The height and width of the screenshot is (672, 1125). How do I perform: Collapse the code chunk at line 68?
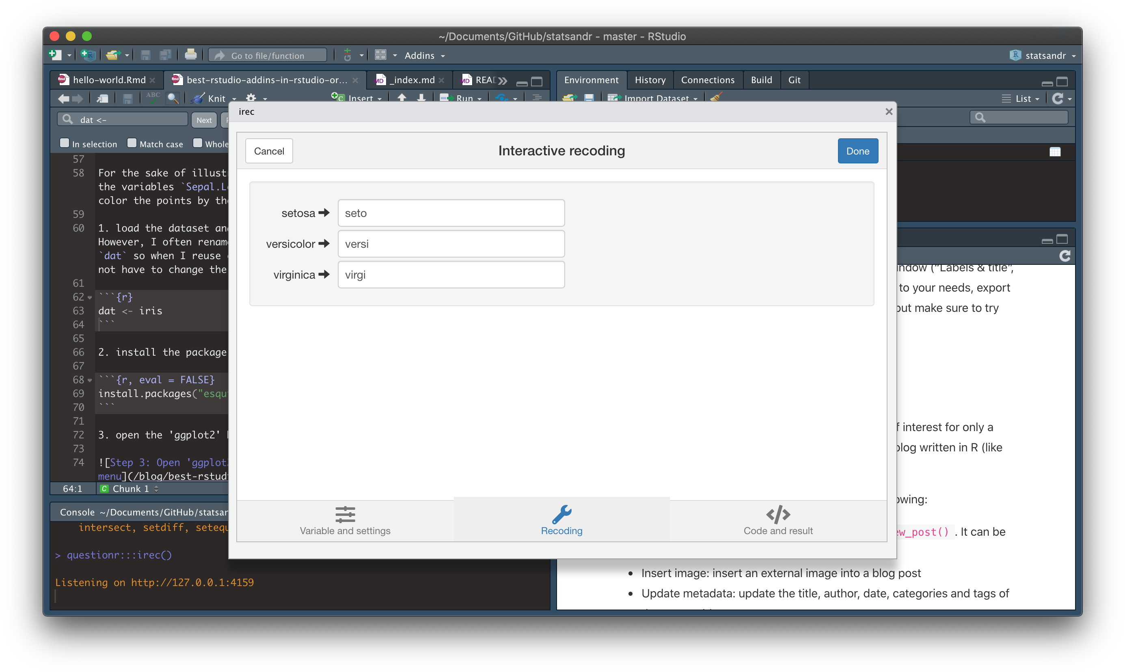(90, 380)
